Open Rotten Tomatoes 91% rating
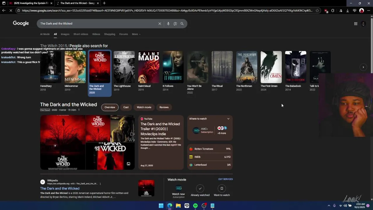 (x=210, y=149)
